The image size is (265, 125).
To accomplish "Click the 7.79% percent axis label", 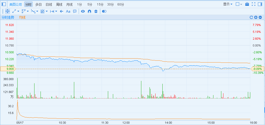I will [x=257, y=25].
